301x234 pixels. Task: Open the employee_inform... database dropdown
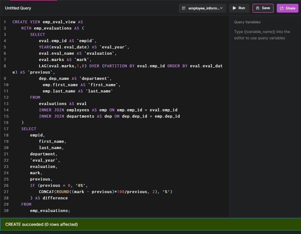pos(202,8)
